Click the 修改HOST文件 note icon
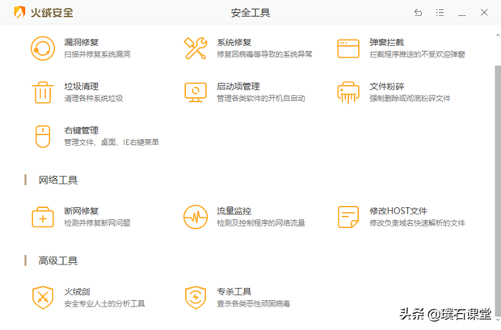501x330 pixels. coord(348,217)
